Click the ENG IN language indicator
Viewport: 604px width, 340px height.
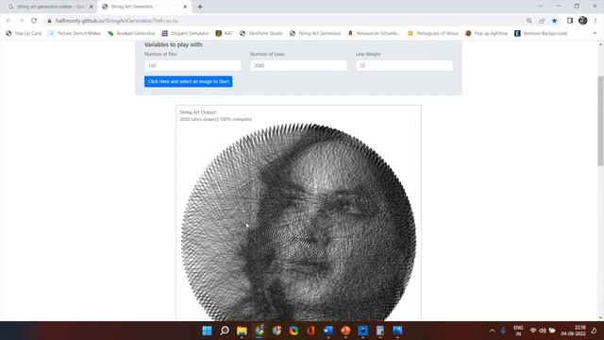tap(518, 331)
